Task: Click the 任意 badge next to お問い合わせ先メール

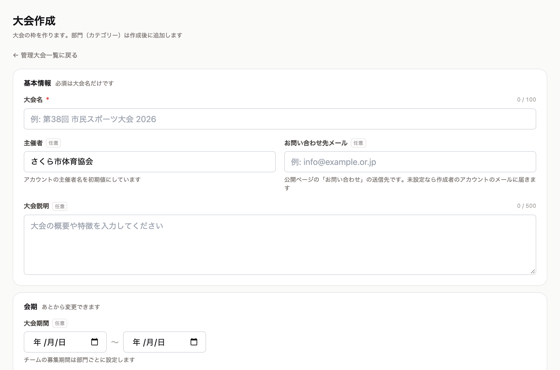Action: pos(358,143)
